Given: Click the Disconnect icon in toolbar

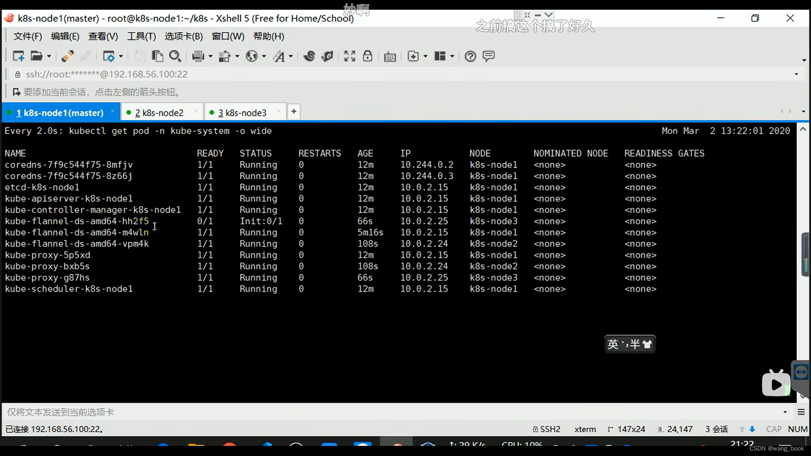Looking at the screenshot, I should 67,56.
